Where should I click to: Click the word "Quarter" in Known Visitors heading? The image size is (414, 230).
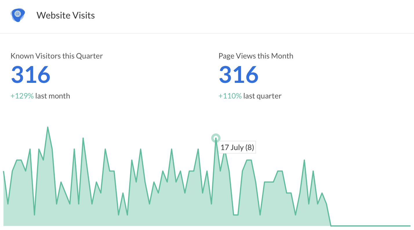tap(89, 56)
